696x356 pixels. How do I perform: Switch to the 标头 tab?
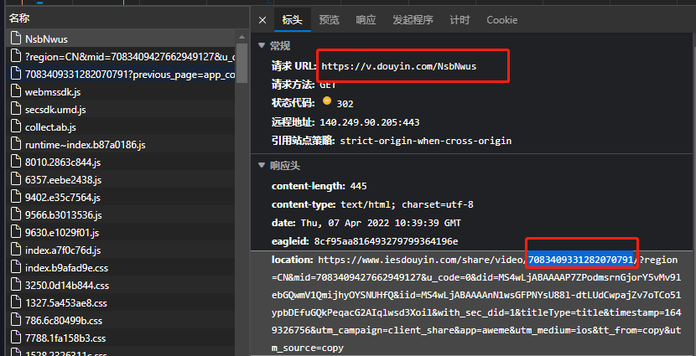(x=292, y=20)
